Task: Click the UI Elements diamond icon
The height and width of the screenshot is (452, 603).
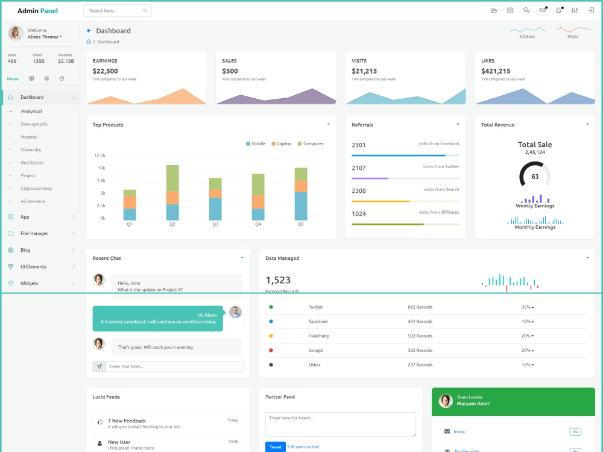Action: coord(11,267)
